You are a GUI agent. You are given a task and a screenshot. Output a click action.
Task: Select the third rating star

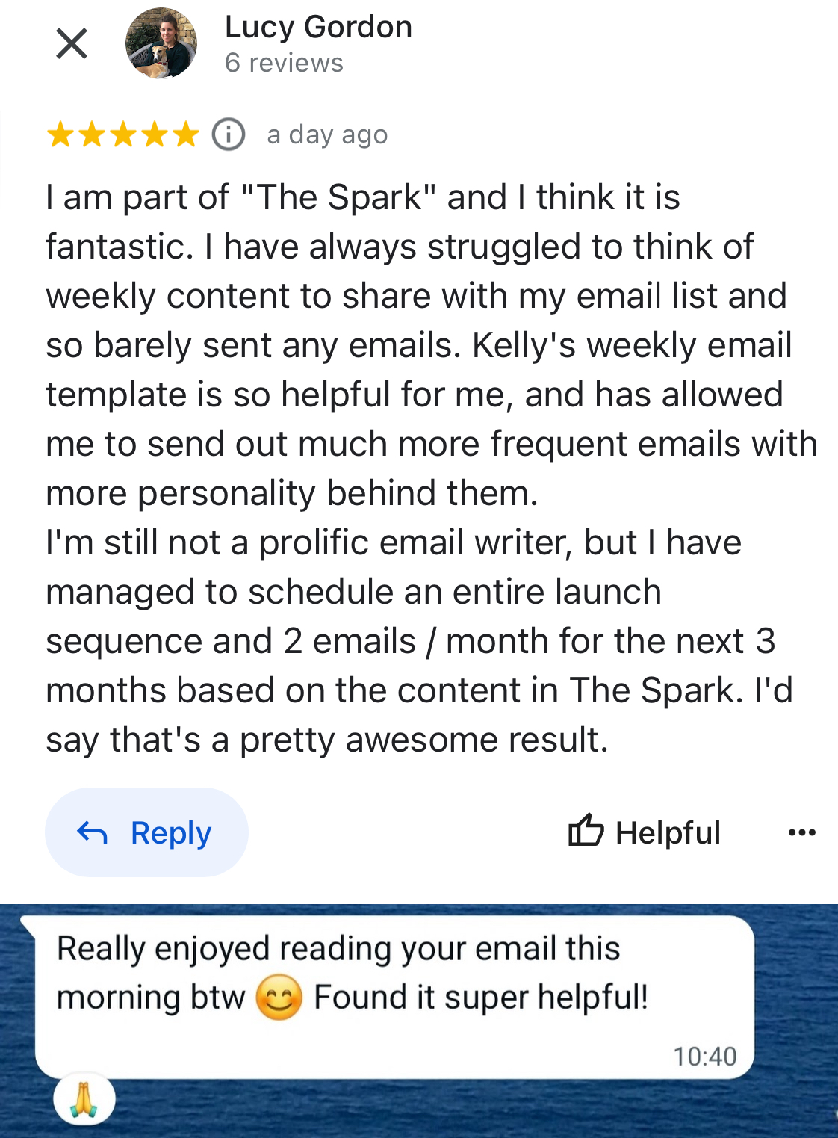123,135
